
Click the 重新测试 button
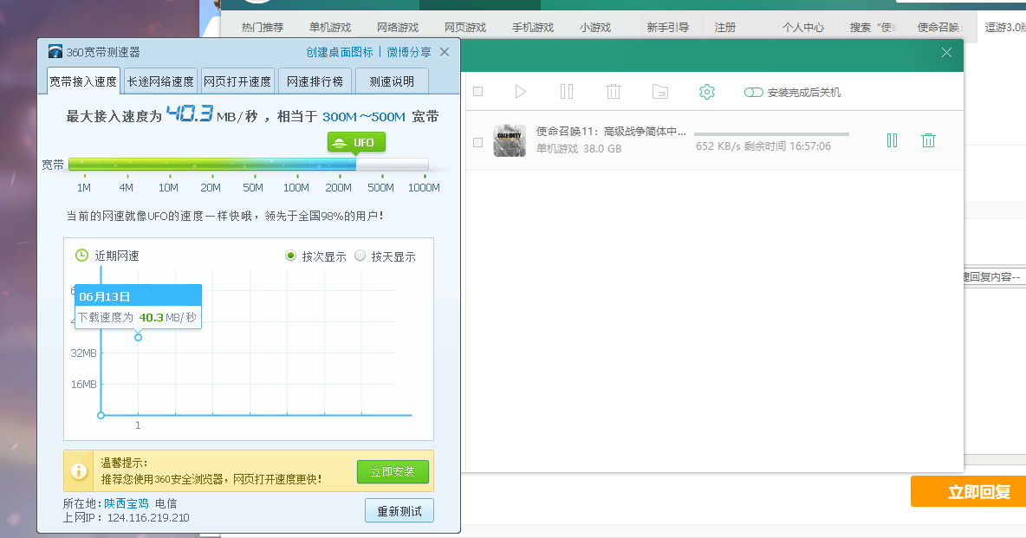[x=399, y=511]
